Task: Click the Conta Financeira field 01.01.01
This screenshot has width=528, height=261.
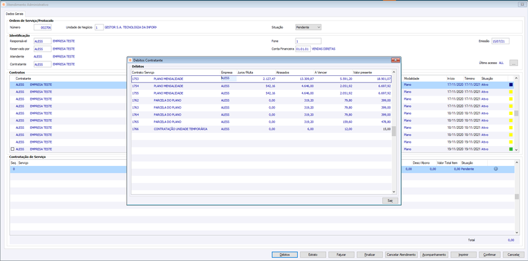Action: click(303, 49)
